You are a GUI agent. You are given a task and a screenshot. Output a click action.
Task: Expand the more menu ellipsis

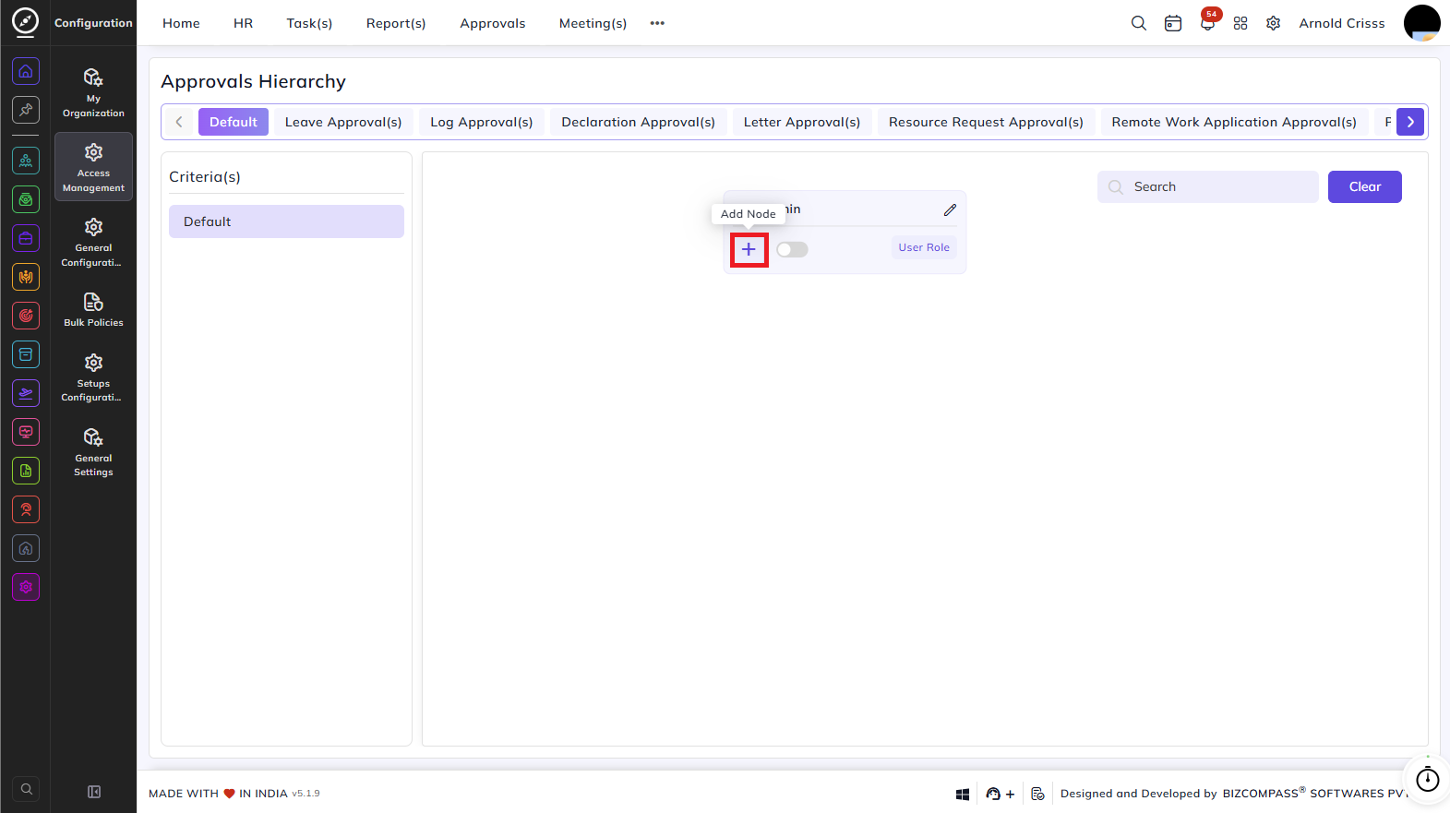click(x=657, y=23)
